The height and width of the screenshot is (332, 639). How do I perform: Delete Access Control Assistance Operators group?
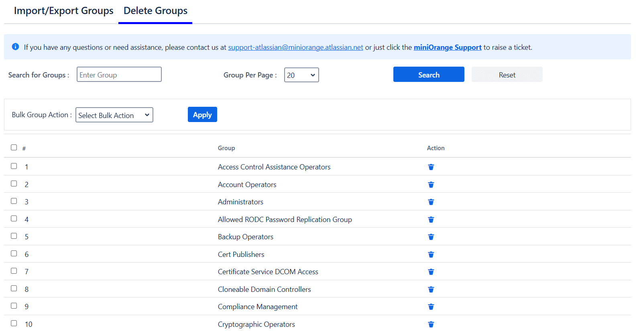click(x=431, y=167)
